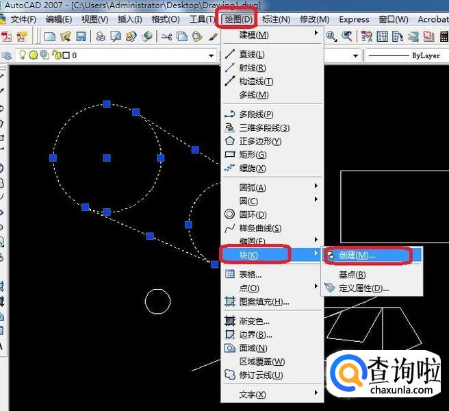This screenshot has height=411, width=449.
Task: Open the 插入(I) menu
Action: tap(130, 19)
